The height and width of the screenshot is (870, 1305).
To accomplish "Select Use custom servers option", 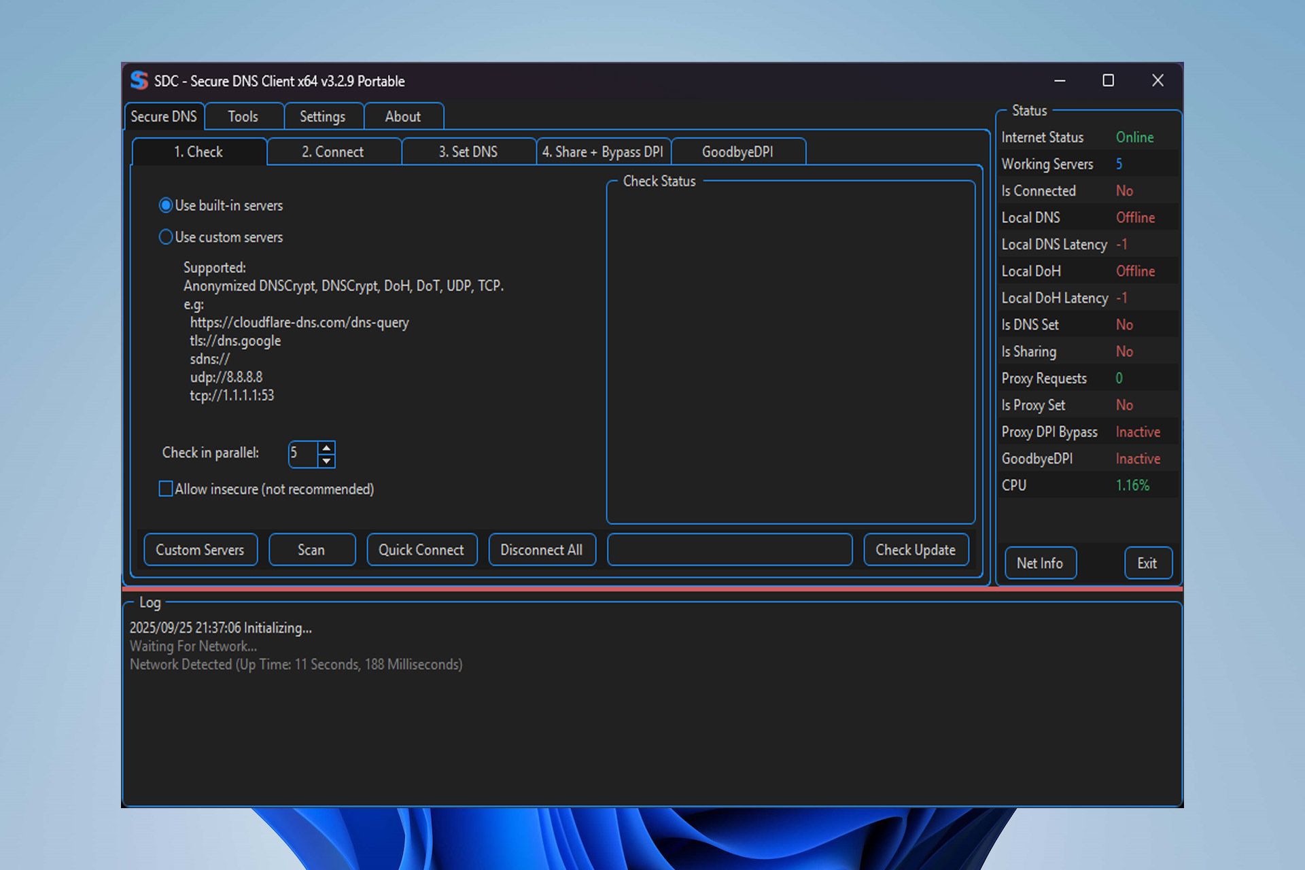I will tap(166, 237).
